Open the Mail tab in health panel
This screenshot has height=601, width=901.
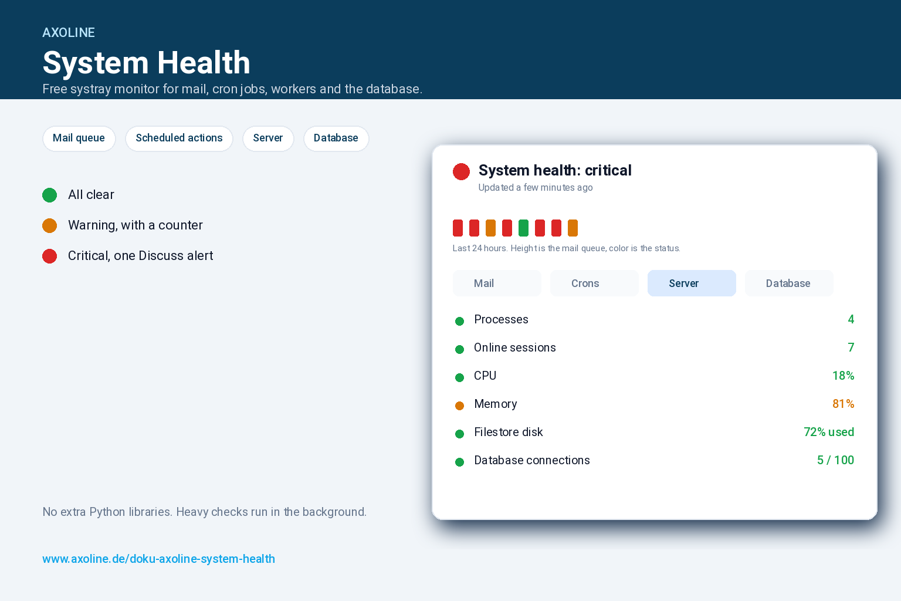pos(497,283)
